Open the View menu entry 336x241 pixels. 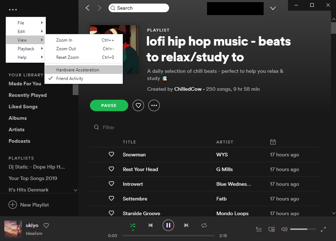pyautogui.click(x=26, y=40)
